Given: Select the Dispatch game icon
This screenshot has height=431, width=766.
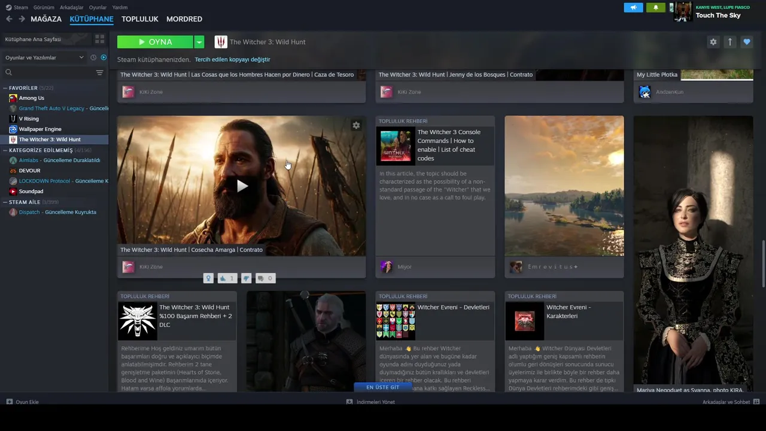Looking at the screenshot, I should pyautogui.click(x=13, y=213).
